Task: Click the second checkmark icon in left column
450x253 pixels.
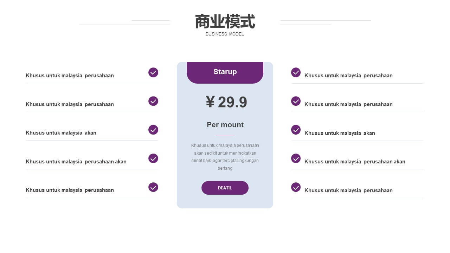Action: click(153, 101)
